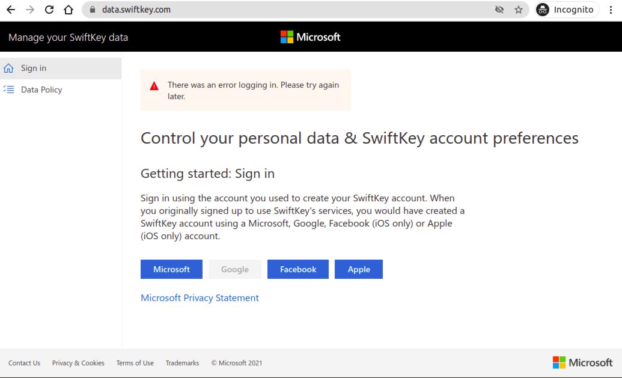Sign in with the Apple button
622x378 pixels.
pyautogui.click(x=359, y=269)
